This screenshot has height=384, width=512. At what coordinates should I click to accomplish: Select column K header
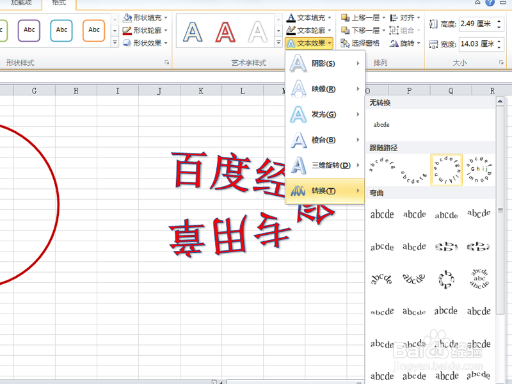[201, 90]
